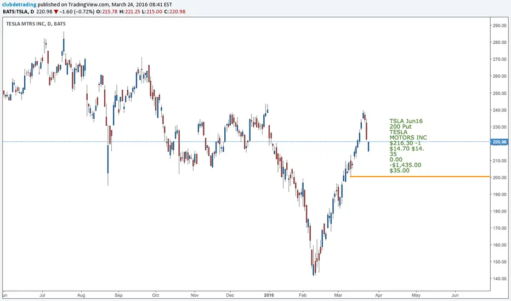Click the C:220.98 close value
This screenshot has width=511, height=301.
175,11
